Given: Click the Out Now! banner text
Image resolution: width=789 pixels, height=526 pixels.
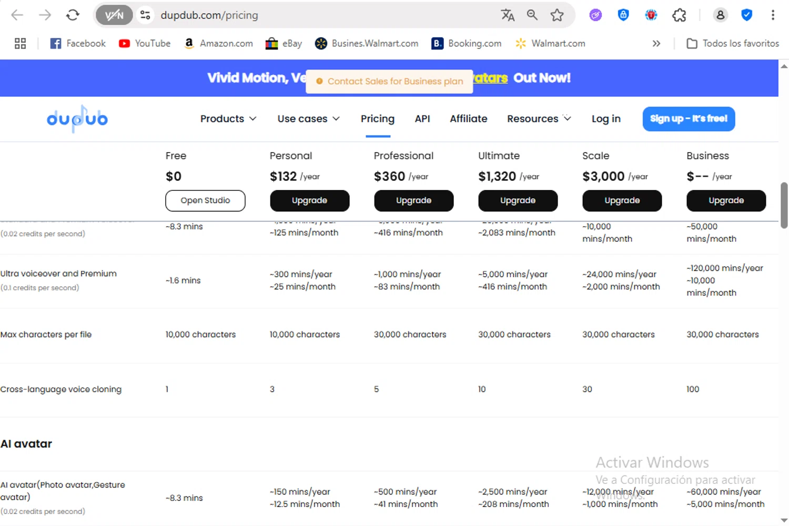Looking at the screenshot, I should tap(542, 78).
